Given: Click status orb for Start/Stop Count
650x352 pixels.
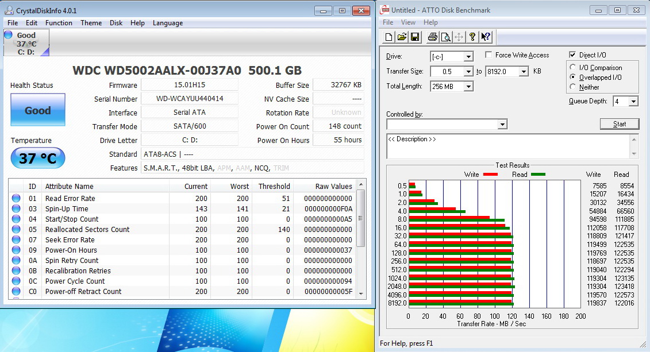Looking at the screenshot, I should tap(16, 219).
